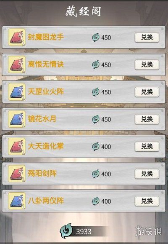
Task: Click the red book icon for 离恨无情诀
Action: (17, 64)
